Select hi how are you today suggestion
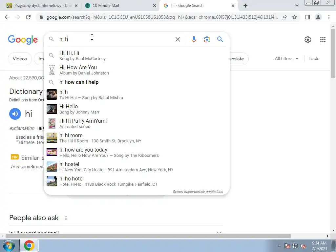Image resolution: width=336 pixels, height=252 pixels. tap(136, 152)
